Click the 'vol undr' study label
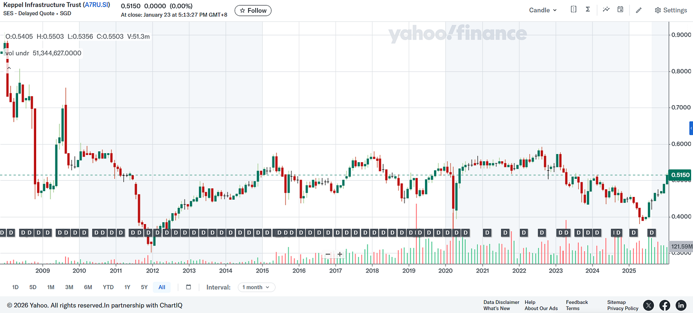 pos(18,53)
